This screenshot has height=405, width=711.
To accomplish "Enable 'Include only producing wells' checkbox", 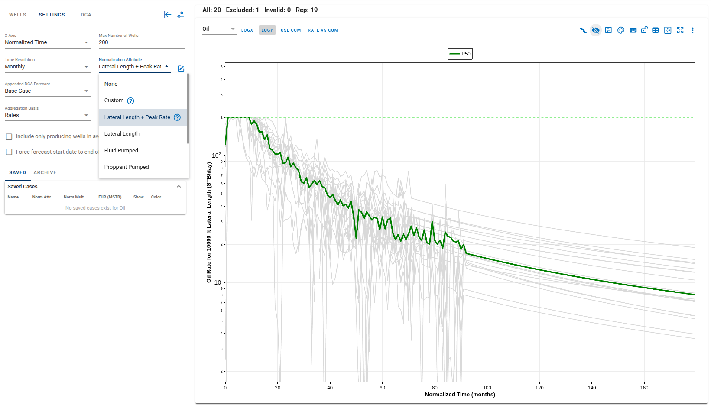I will [9, 136].
